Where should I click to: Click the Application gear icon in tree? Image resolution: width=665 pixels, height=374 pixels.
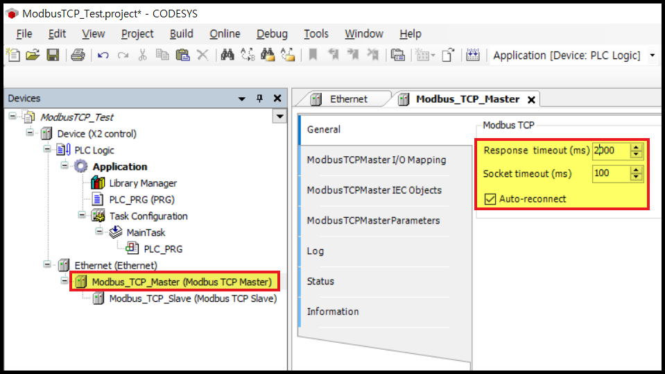[80, 167]
